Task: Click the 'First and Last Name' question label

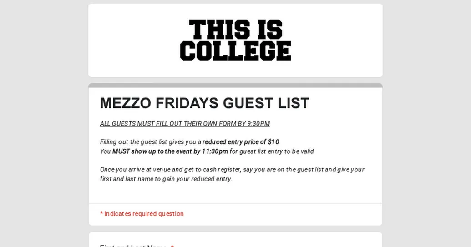Action: click(x=133, y=246)
